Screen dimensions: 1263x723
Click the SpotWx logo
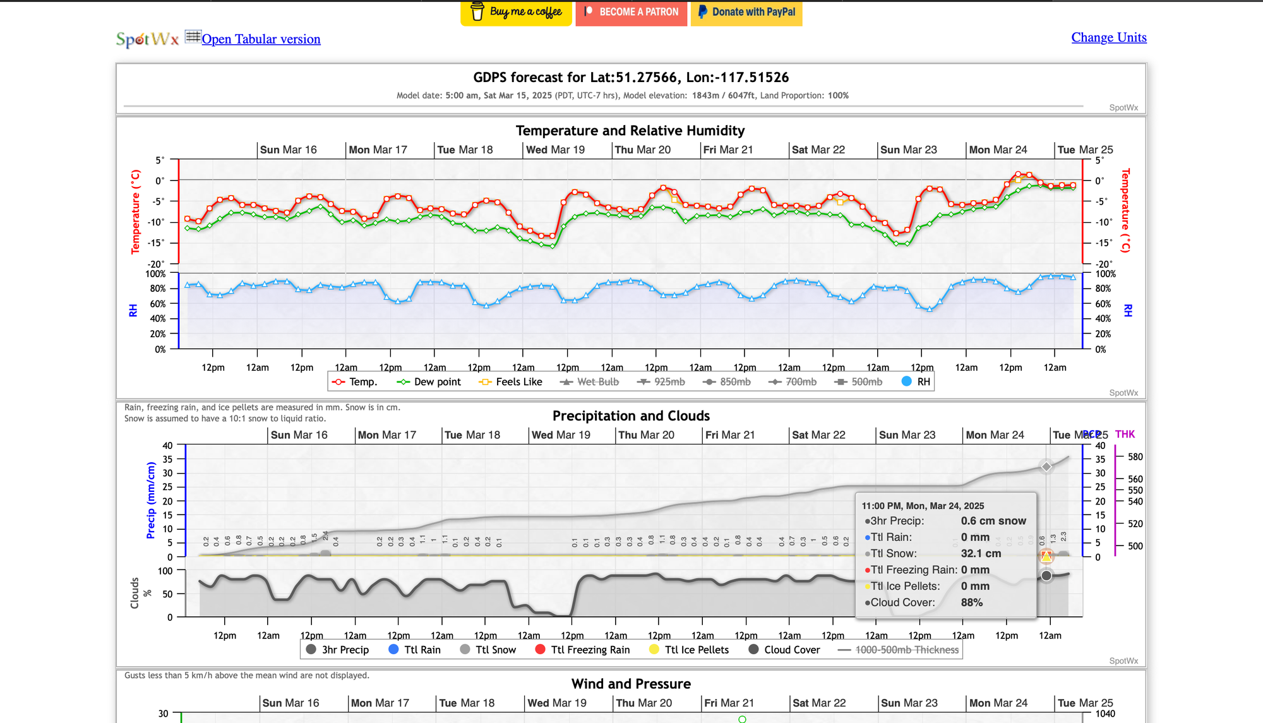coord(147,39)
